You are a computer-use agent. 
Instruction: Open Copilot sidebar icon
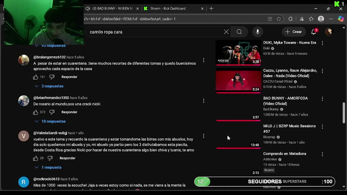(x=341, y=19)
